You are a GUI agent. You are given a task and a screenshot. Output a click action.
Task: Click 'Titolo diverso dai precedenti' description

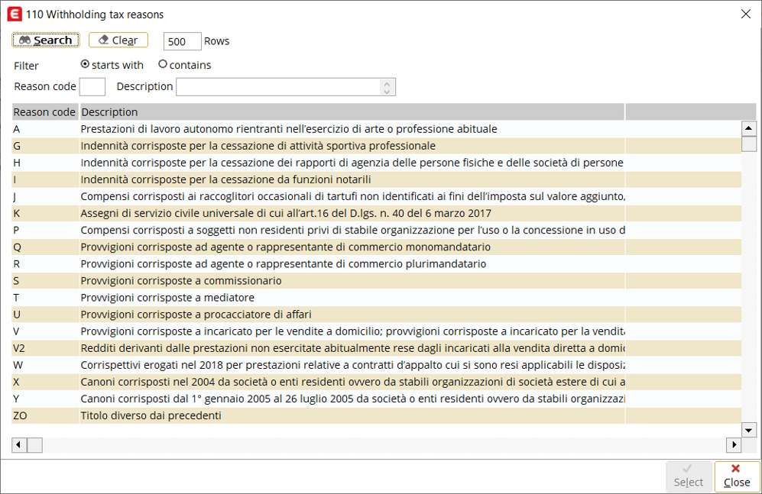tap(151, 416)
